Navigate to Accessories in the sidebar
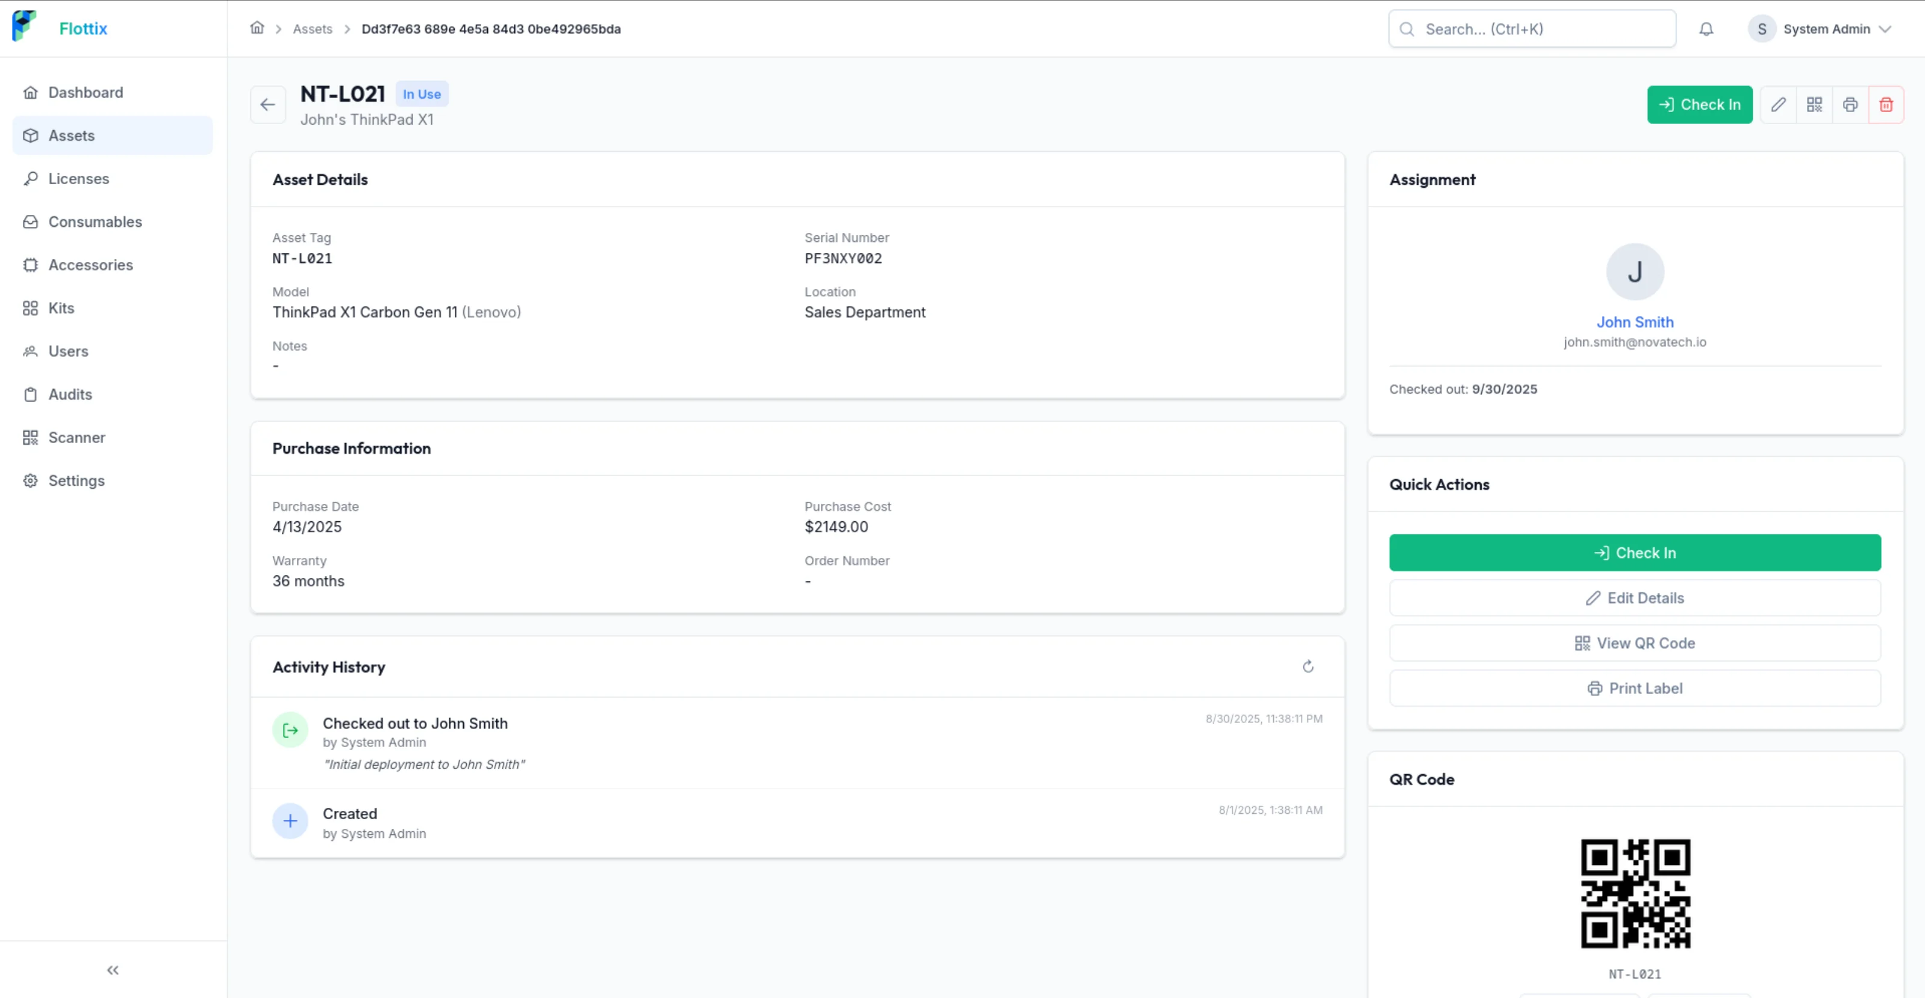The width and height of the screenshot is (1925, 998). pyautogui.click(x=90, y=264)
